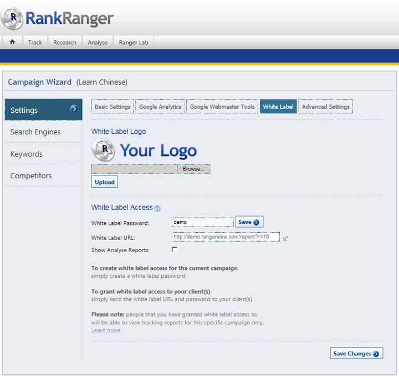Click the Save Changes button
Viewport: 399px width, 376px height.
click(x=356, y=354)
